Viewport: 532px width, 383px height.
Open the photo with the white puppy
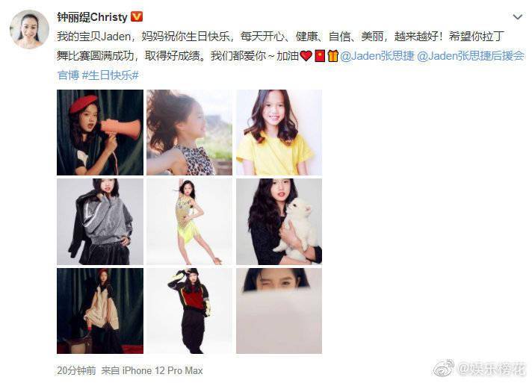coord(279,222)
